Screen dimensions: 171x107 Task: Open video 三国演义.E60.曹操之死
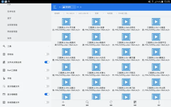(x=156, y=52)
